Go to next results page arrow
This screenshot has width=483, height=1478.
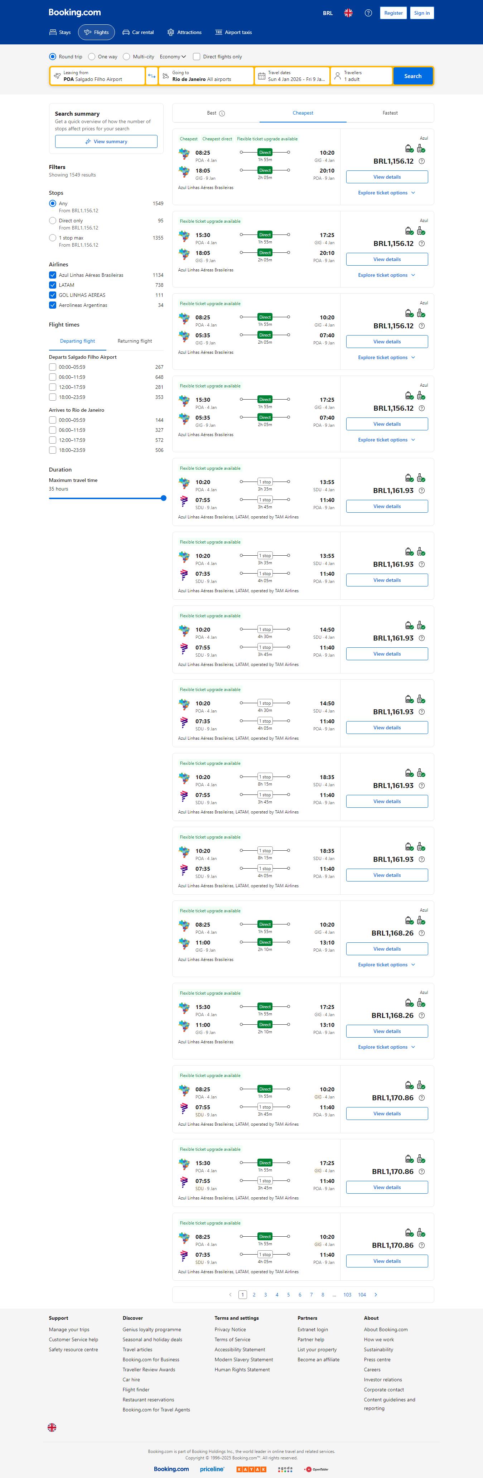pyautogui.click(x=376, y=1294)
